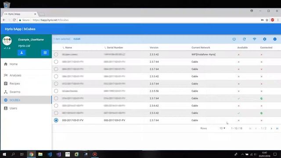Go to next page of table

pyautogui.click(x=271, y=129)
